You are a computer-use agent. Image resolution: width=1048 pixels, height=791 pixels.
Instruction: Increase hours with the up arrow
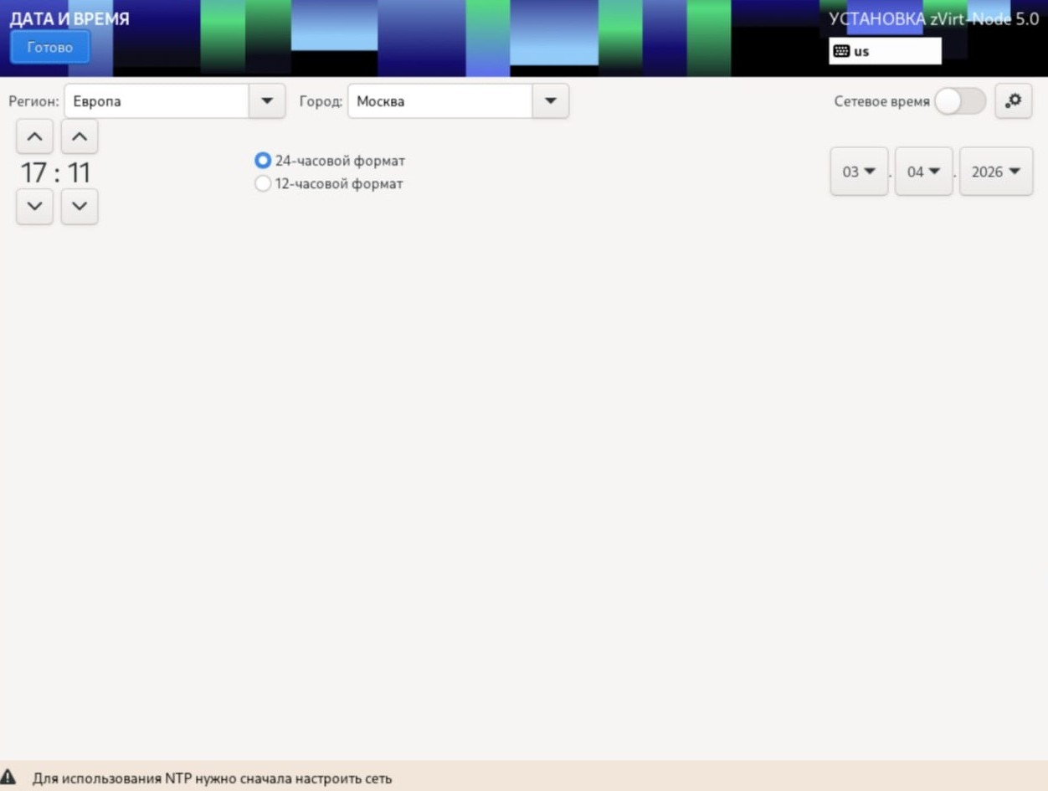34,136
